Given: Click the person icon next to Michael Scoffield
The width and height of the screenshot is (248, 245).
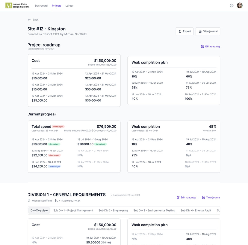Looking at the screenshot, I should click(x=29, y=201).
